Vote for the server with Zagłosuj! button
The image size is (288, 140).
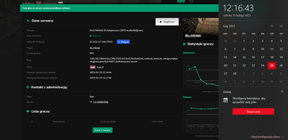pos(167,22)
